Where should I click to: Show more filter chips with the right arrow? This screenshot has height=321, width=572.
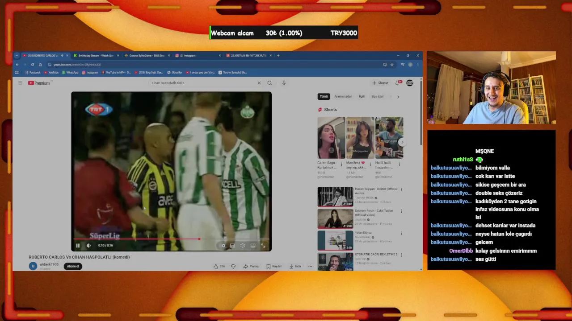(x=398, y=96)
